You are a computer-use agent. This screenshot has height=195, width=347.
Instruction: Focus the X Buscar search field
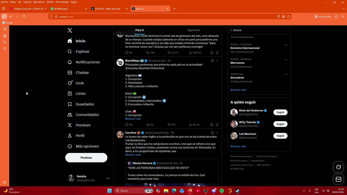(x=259, y=30)
